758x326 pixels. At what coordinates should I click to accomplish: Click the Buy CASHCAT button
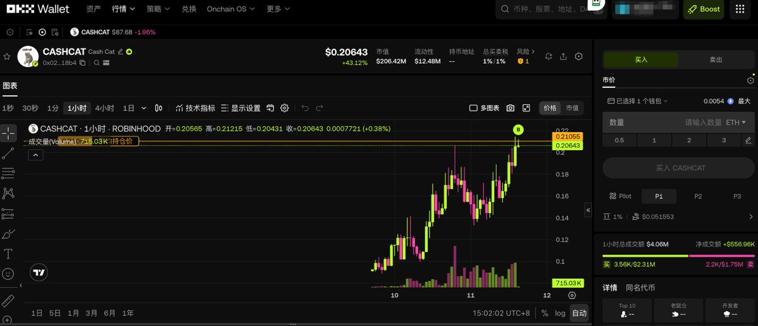pos(678,168)
